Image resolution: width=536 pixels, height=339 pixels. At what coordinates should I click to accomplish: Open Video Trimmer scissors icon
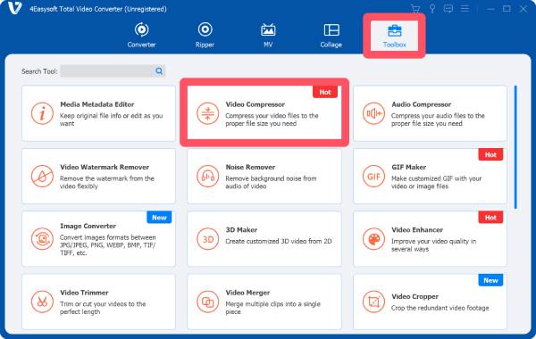coord(42,302)
